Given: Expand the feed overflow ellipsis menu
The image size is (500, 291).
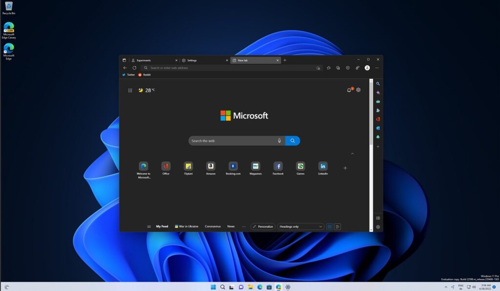Looking at the screenshot, I should pyautogui.click(x=244, y=226).
